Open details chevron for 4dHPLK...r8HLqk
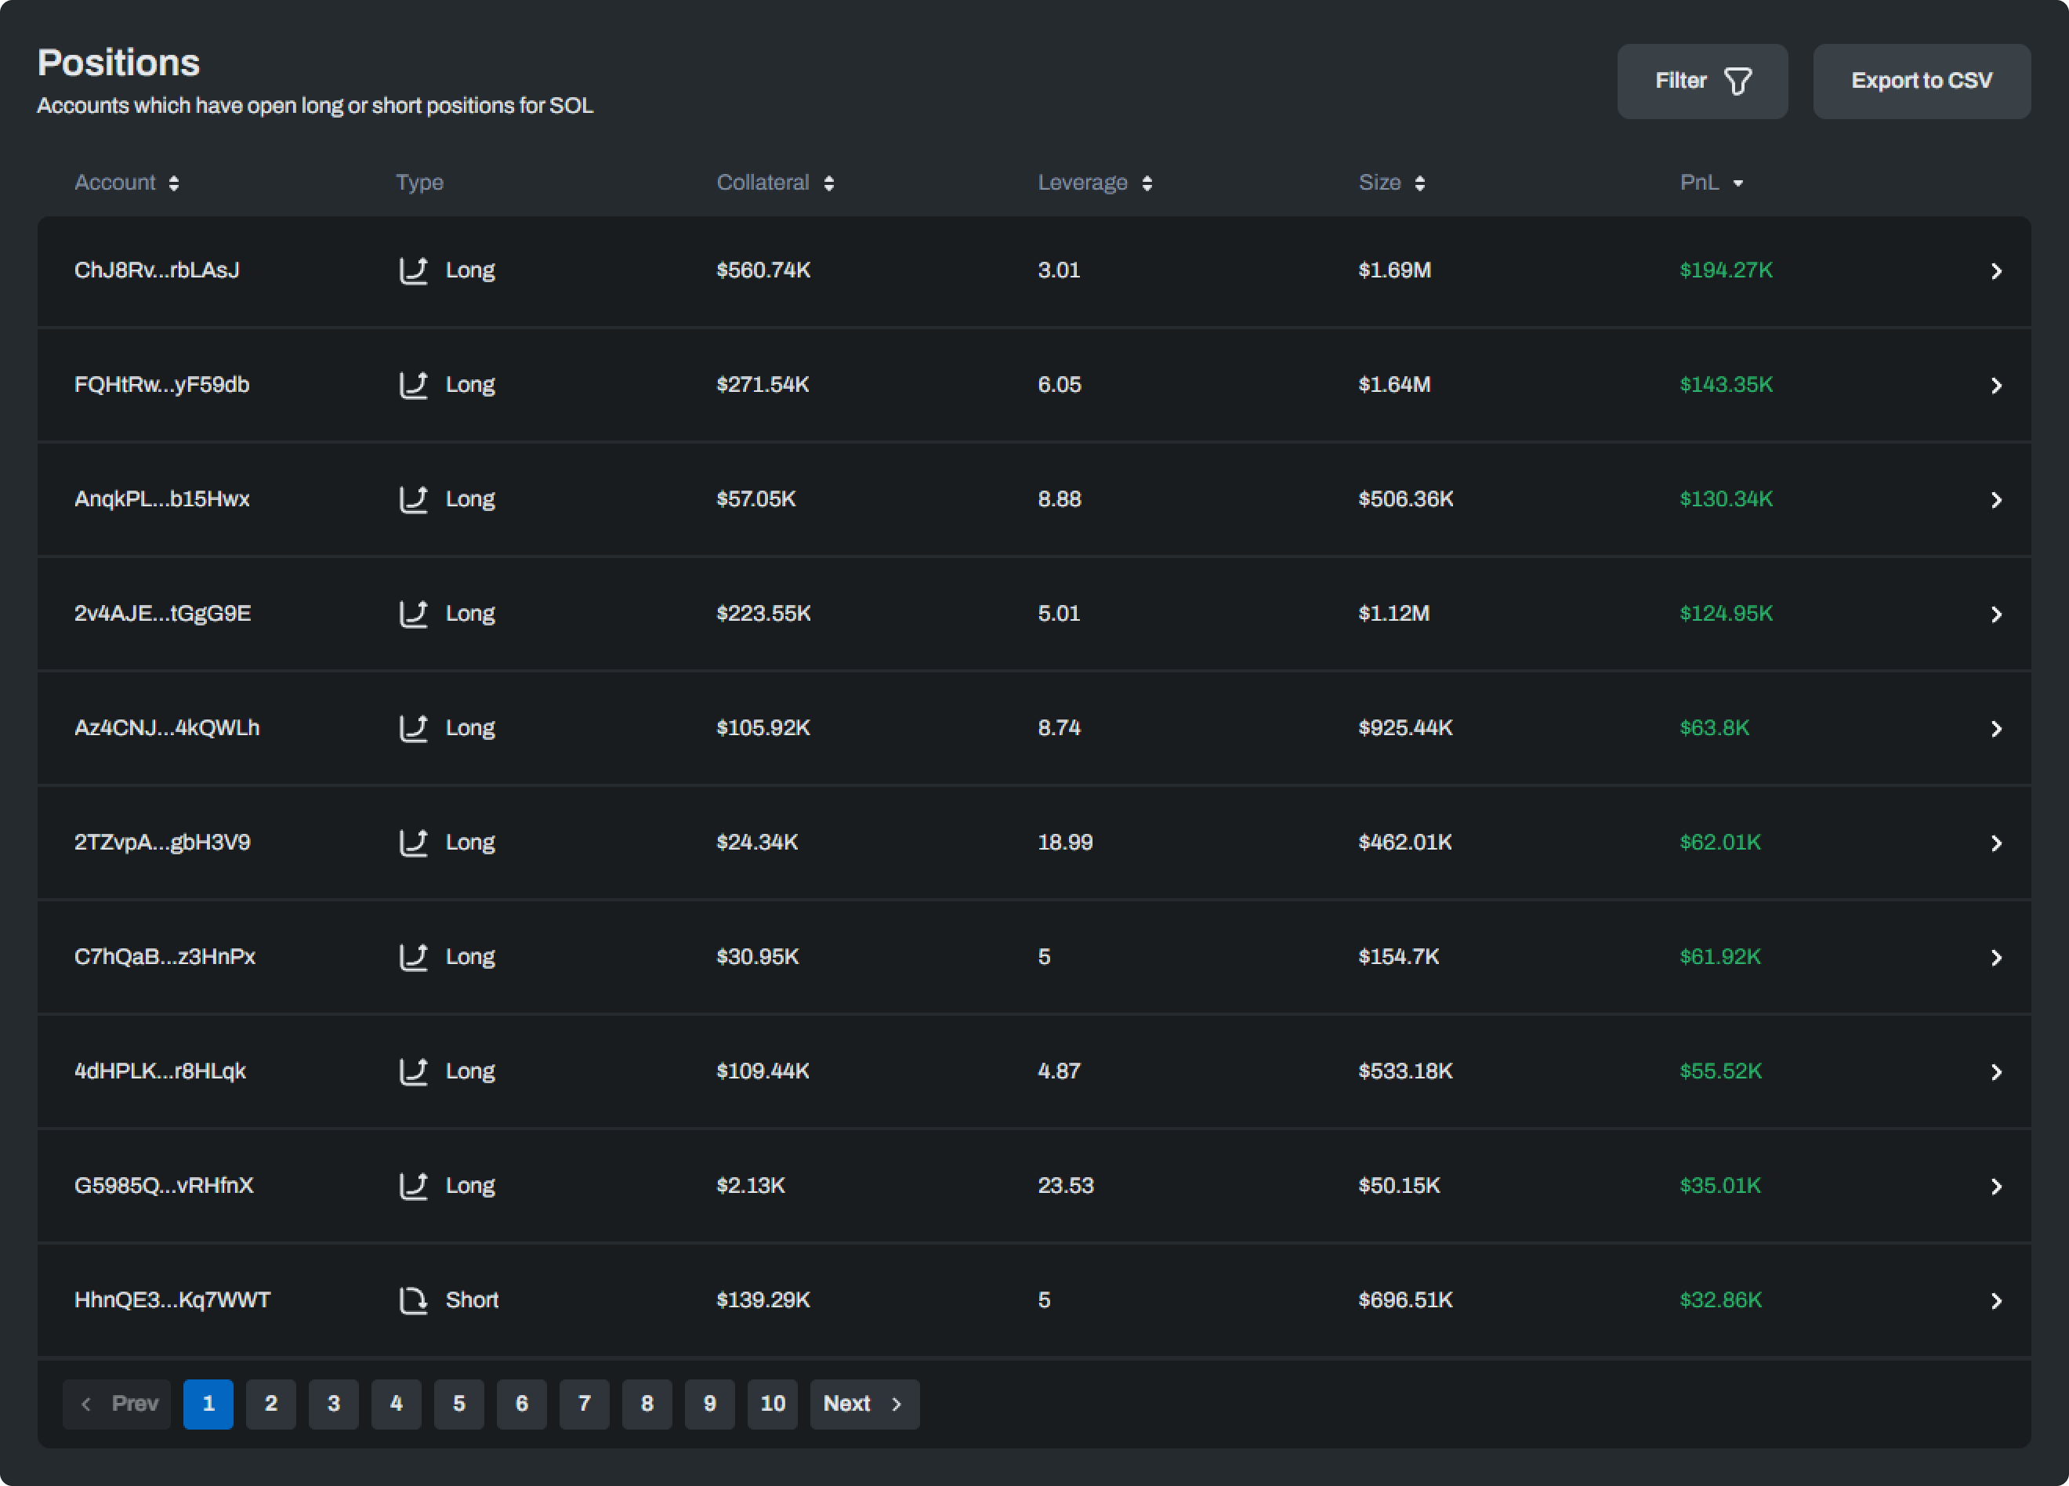The width and height of the screenshot is (2069, 1486). point(1996,1072)
